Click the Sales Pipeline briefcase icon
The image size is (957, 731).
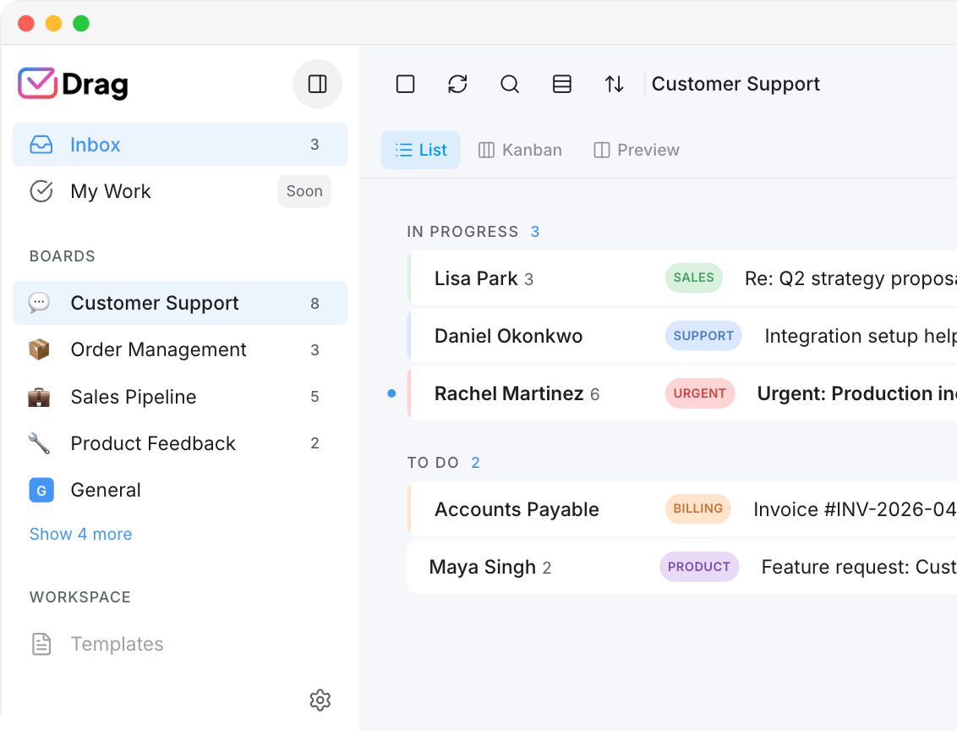click(x=39, y=396)
